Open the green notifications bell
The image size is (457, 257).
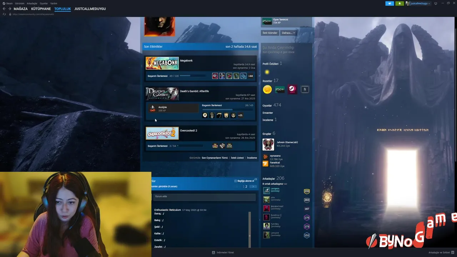[400, 3]
